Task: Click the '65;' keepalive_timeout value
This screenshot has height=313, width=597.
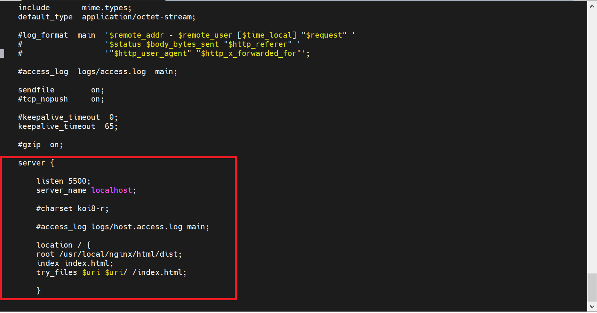Action: (111, 126)
